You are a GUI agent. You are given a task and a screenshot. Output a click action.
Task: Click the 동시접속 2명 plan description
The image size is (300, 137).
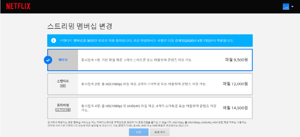click(144, 84)
